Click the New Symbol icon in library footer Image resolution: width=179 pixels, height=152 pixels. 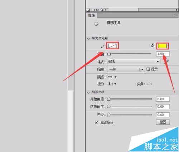(x=88, y=10)
